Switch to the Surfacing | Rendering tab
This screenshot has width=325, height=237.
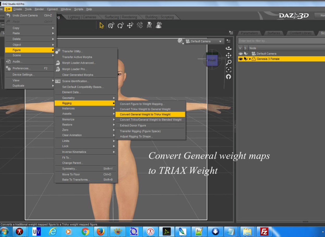121,17
